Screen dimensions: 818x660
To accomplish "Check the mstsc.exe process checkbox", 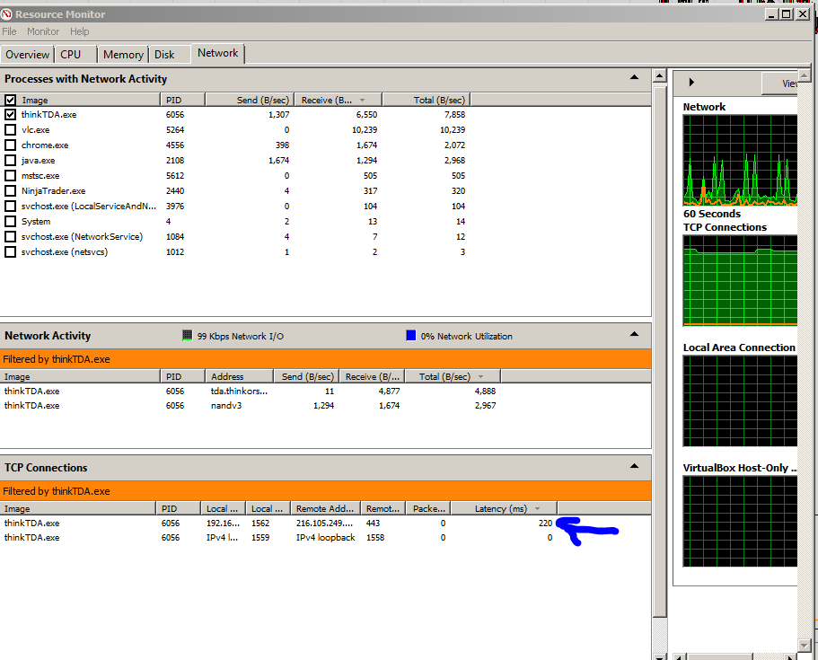I will (x=11, y=175).
